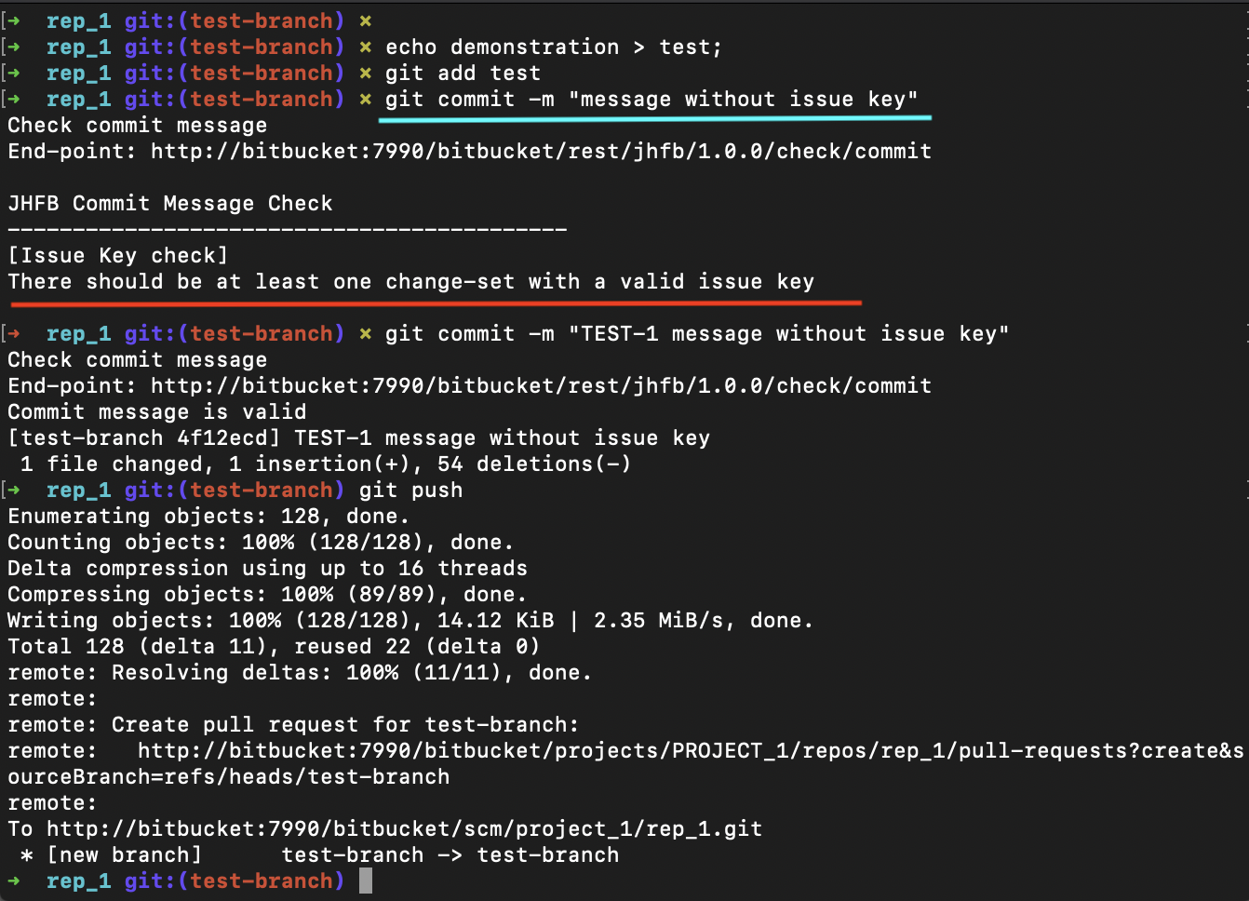Click the yellow x before the git add test command
This screenshot has width=1249, height=901.
click(x=366, y=73)
